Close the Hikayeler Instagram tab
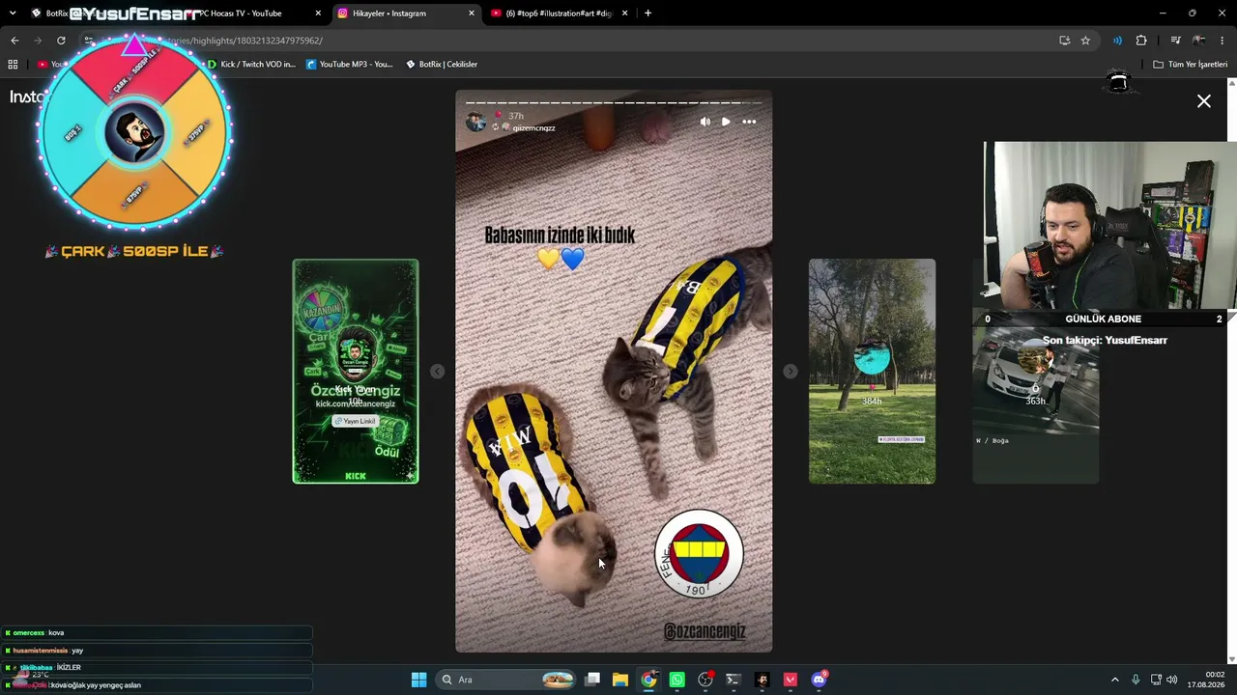This screenshot has width=1237, height=695. pyautogui.click(x=472, y=14)
